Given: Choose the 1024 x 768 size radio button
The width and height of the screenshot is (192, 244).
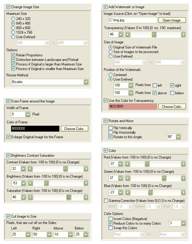Looking at the screenshot, I should (13, 32).
